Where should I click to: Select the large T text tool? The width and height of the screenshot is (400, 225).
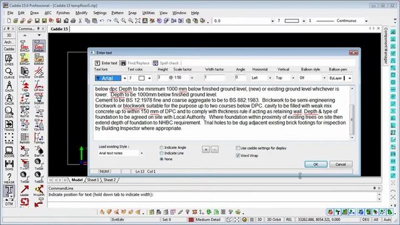9,191
